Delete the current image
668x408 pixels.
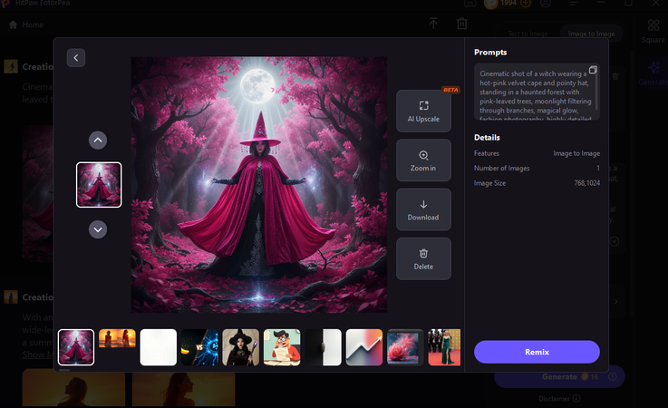click(x=423, y=258)
